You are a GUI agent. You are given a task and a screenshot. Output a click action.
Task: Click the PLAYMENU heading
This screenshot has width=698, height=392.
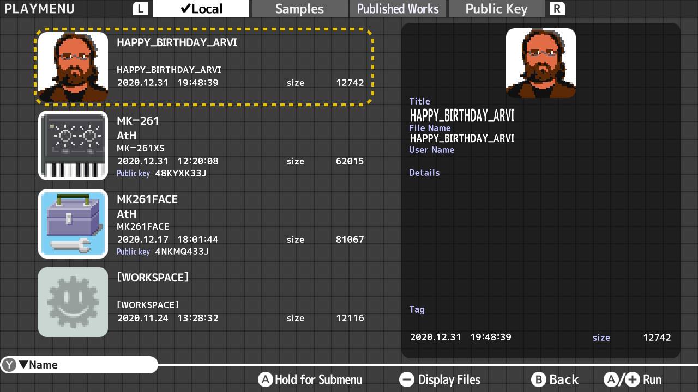pyautogui.click(x=39, y=9)
